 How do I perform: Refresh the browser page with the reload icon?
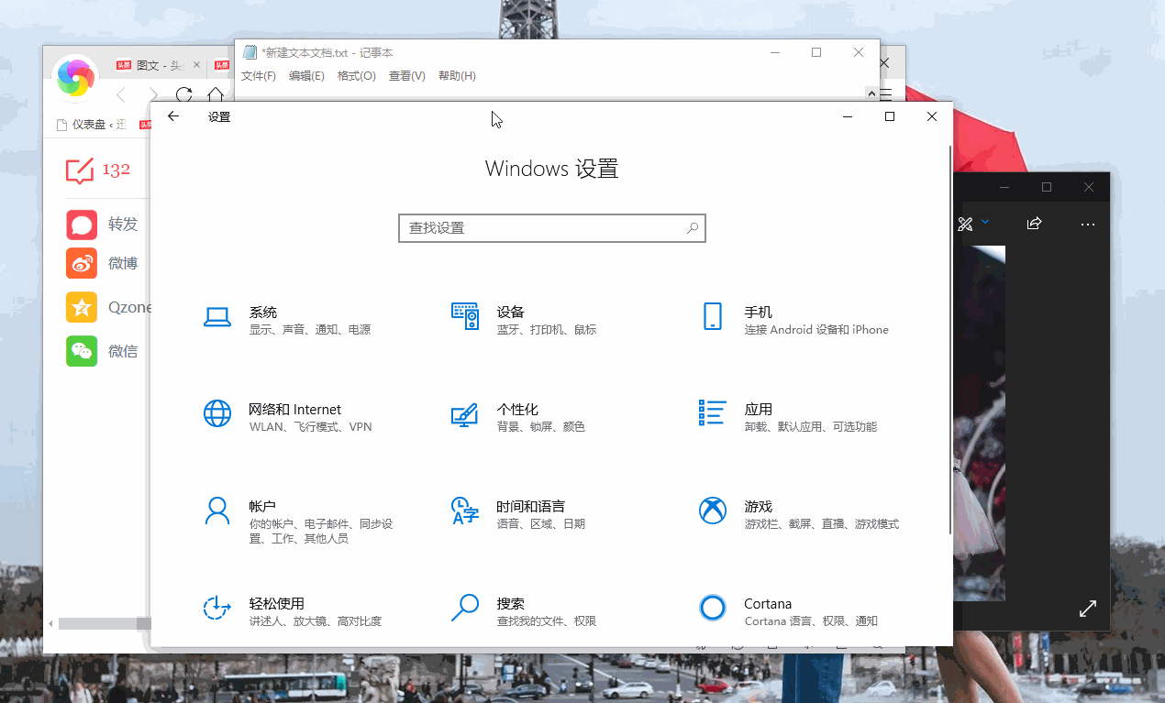[183, 94]
